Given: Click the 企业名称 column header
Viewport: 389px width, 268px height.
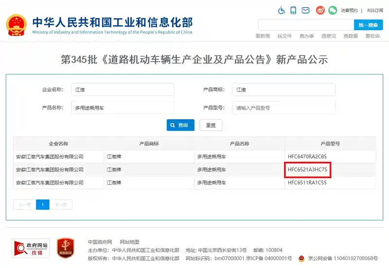Looking at the screenshot, I should [x=58, y=143].
